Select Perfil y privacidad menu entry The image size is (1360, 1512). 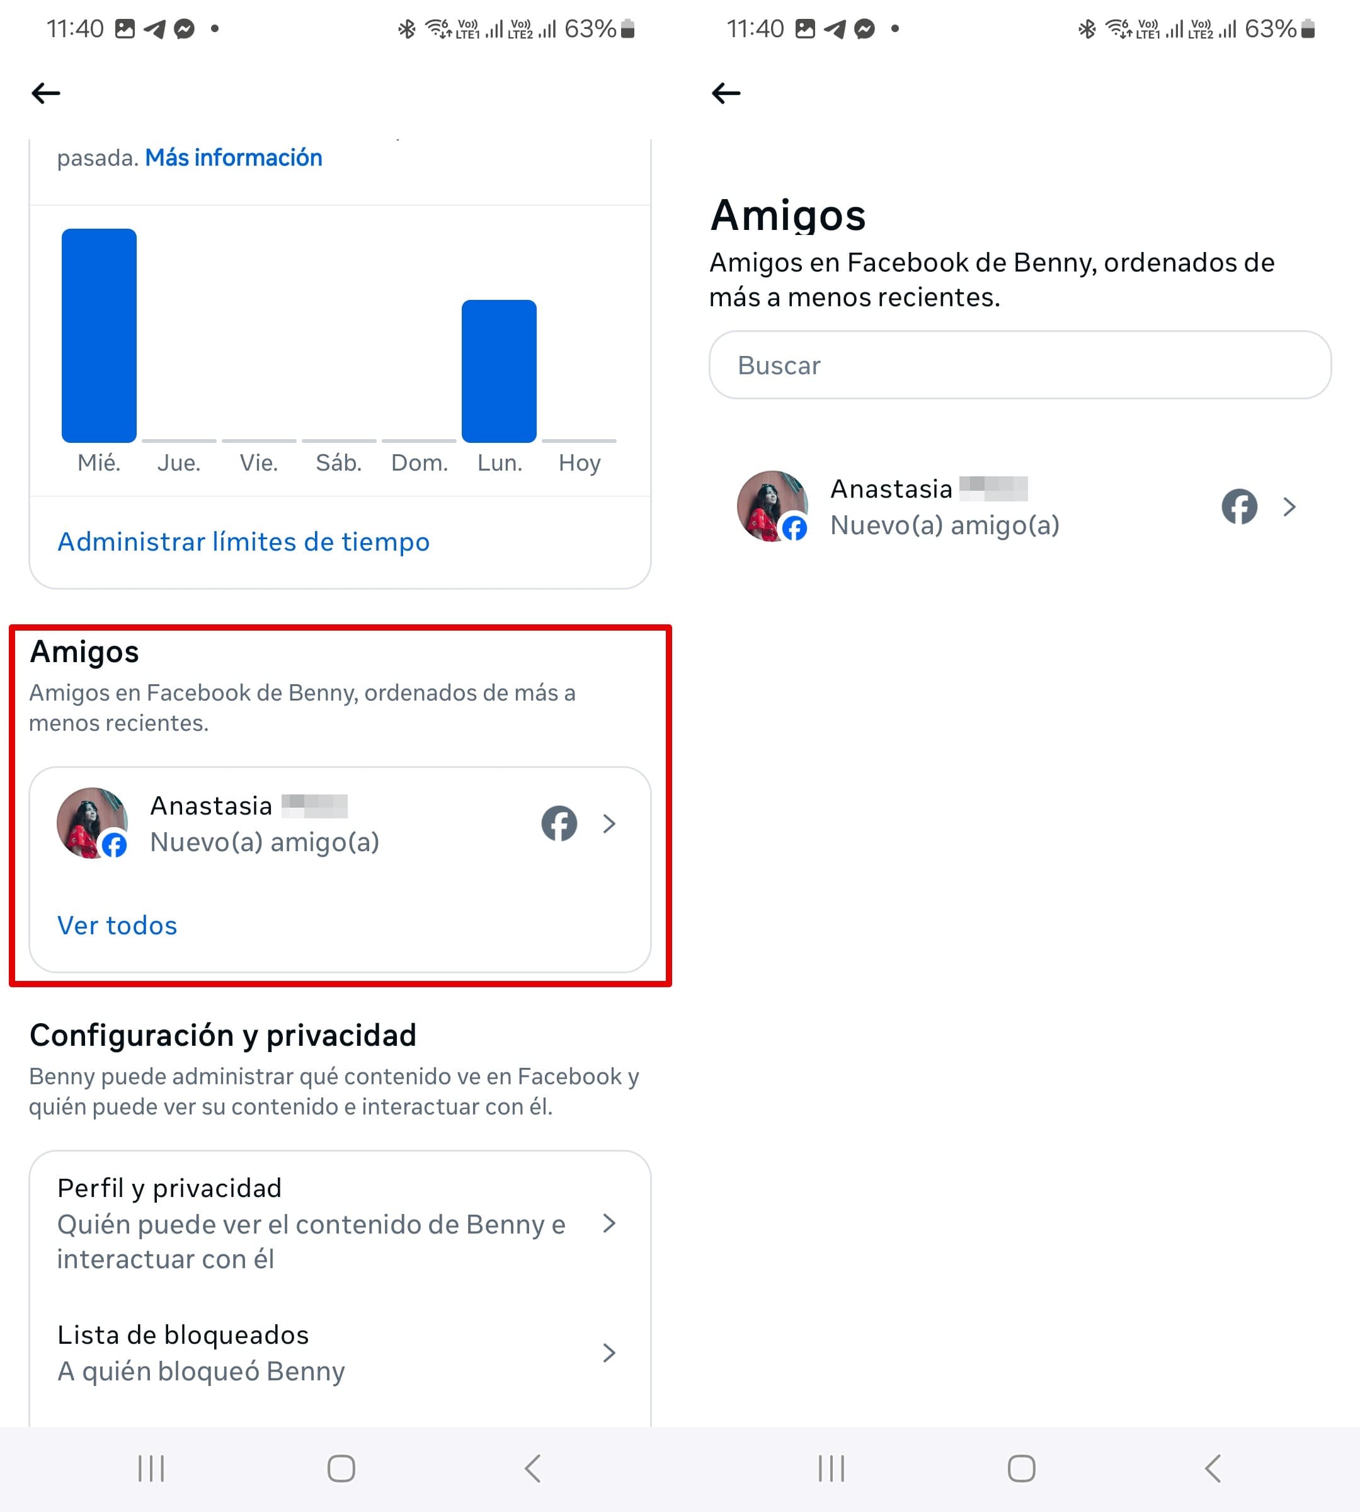[x=340, y=1223]
